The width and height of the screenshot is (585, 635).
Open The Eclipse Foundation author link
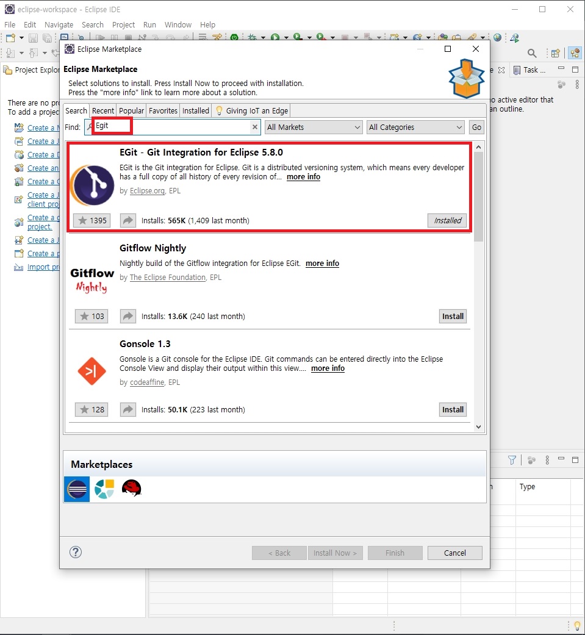[167, 278]
